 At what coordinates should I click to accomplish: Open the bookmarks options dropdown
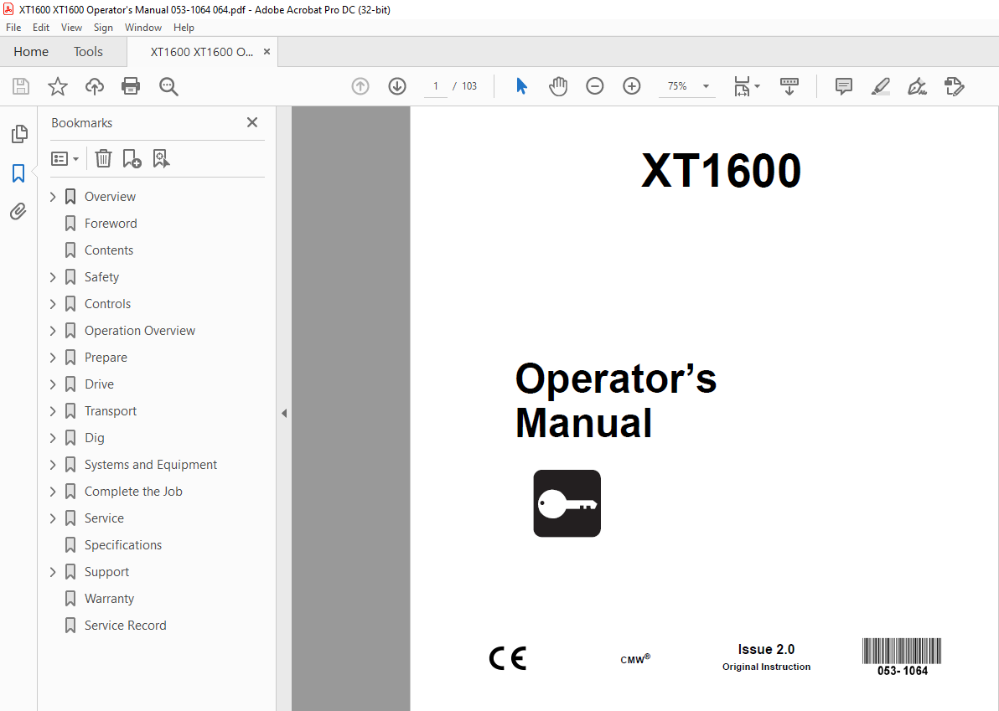(65, 158)
